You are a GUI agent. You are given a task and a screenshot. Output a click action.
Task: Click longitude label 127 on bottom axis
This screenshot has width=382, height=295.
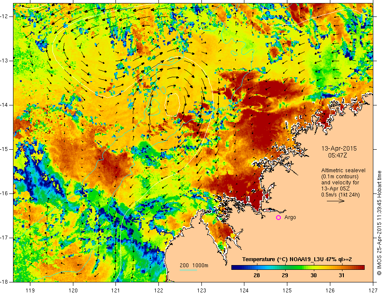pos(373,290)
